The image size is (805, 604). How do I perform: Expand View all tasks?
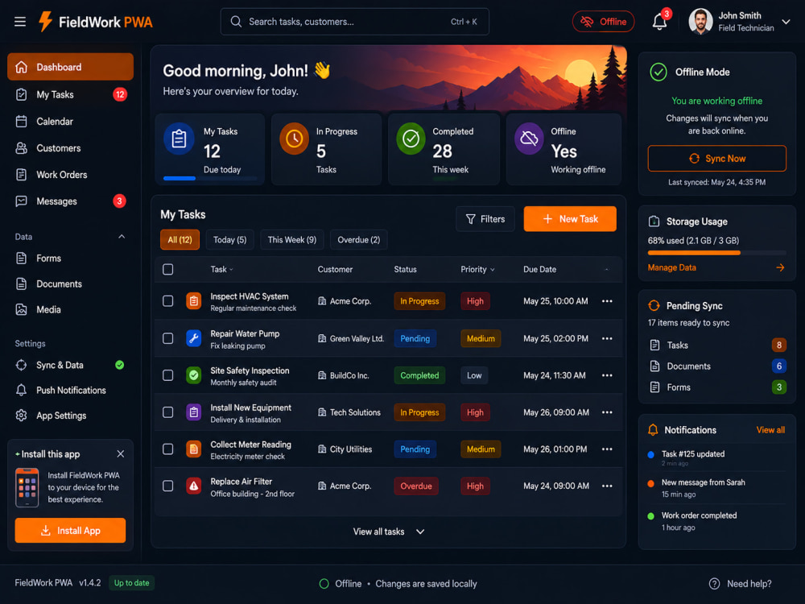pos(389,532)
